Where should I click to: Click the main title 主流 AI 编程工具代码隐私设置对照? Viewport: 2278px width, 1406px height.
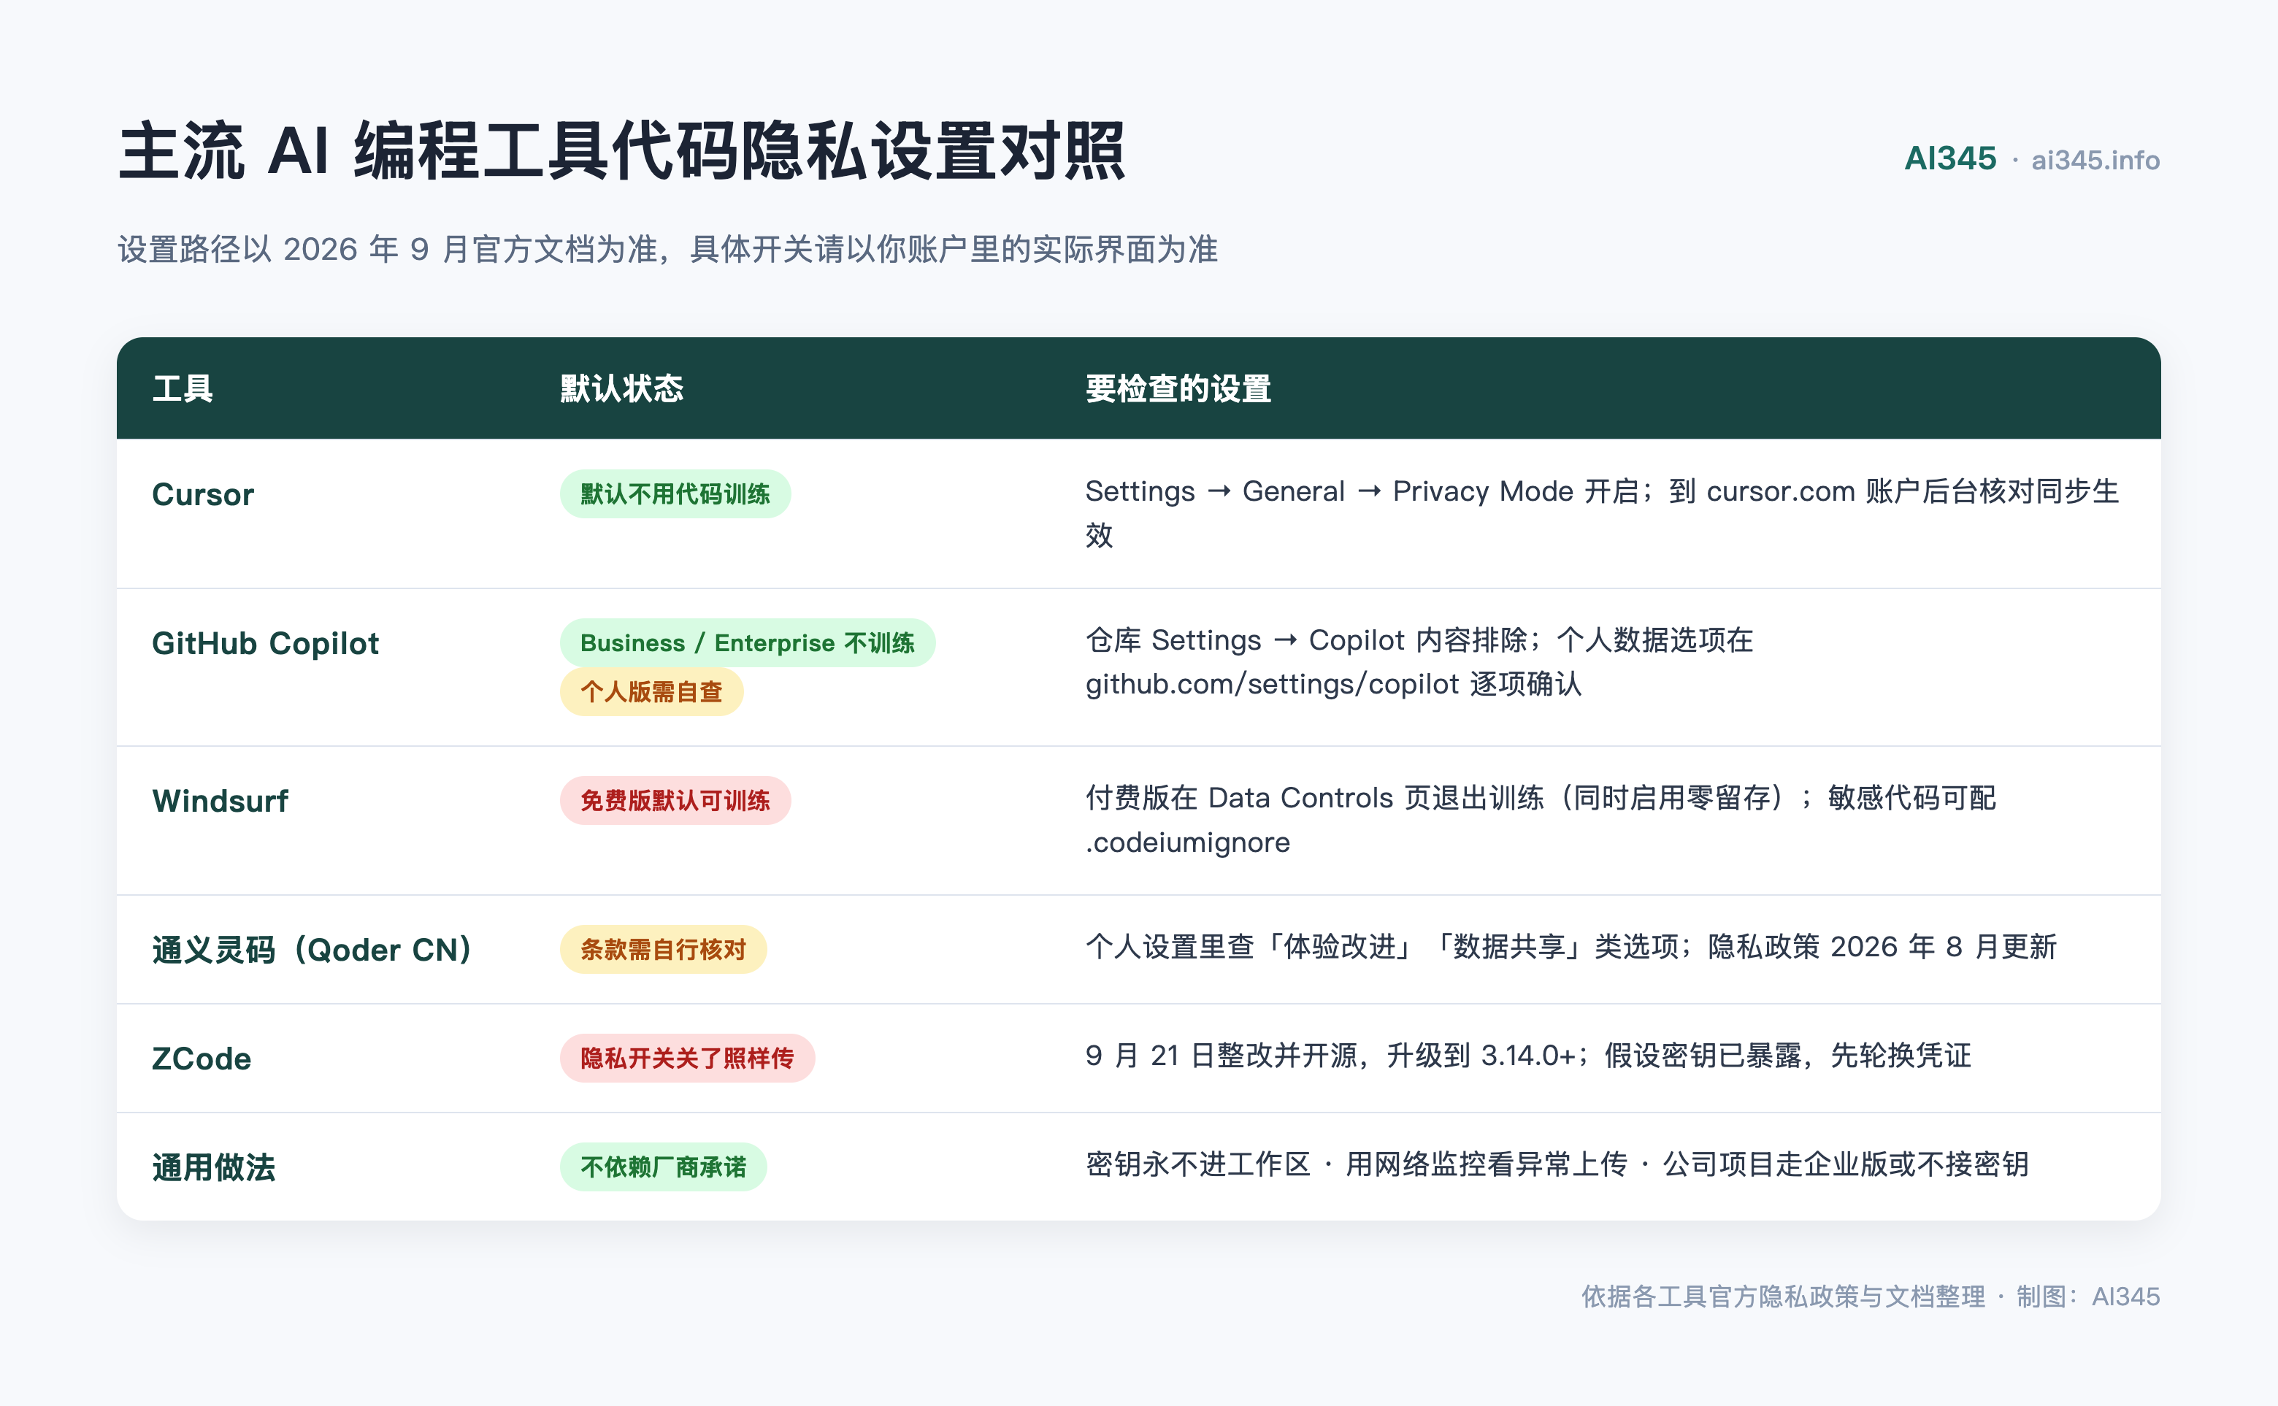pos(622,150)
